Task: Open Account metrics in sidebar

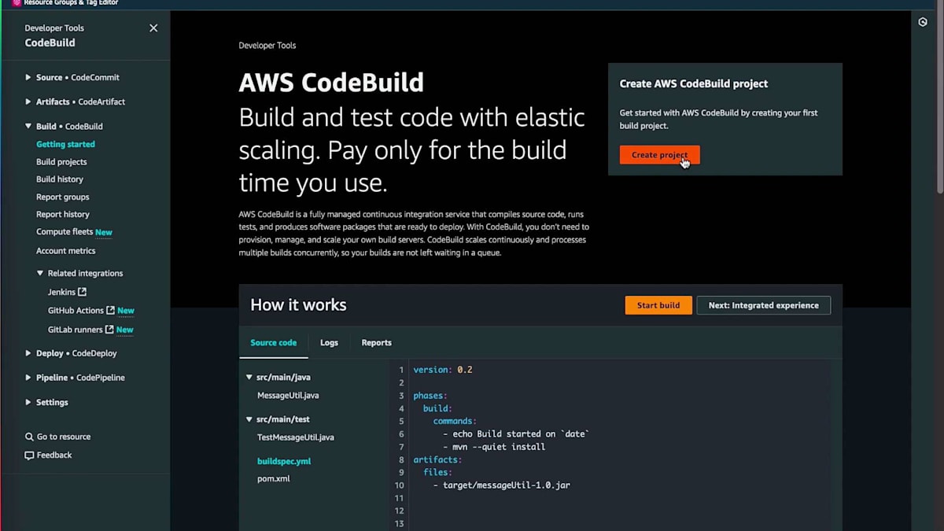Action: coord(65,251)
